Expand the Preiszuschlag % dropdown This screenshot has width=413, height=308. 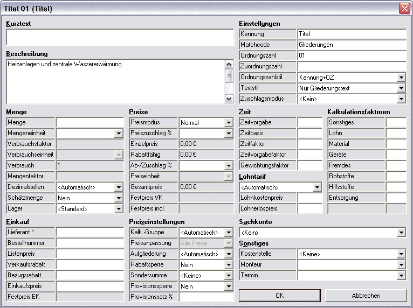(229, 134)
